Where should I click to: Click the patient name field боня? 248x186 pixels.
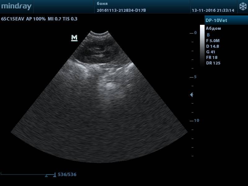click(x=102, y=4)
